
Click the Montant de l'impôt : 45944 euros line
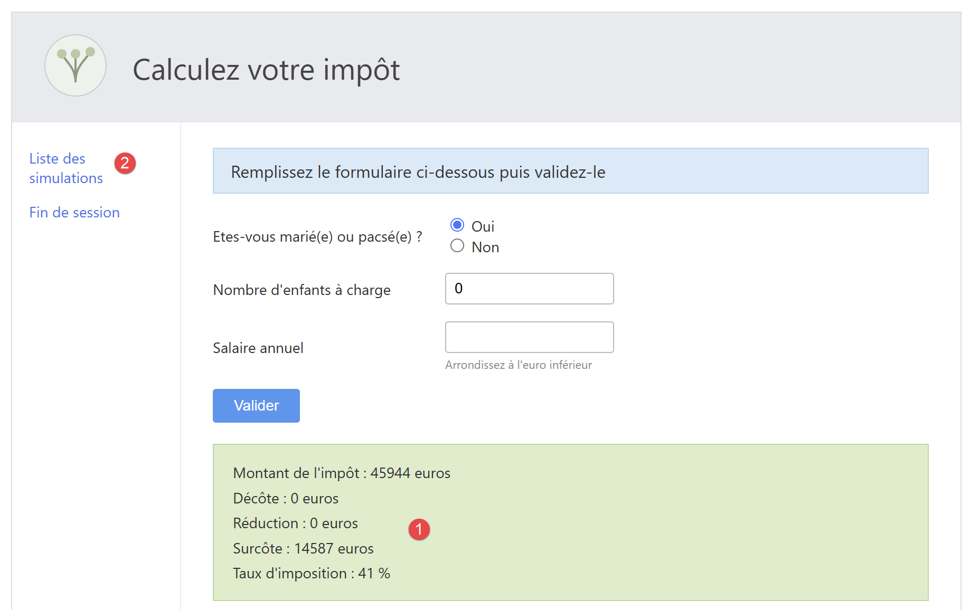pyautogui.click(x=342, y=473)
